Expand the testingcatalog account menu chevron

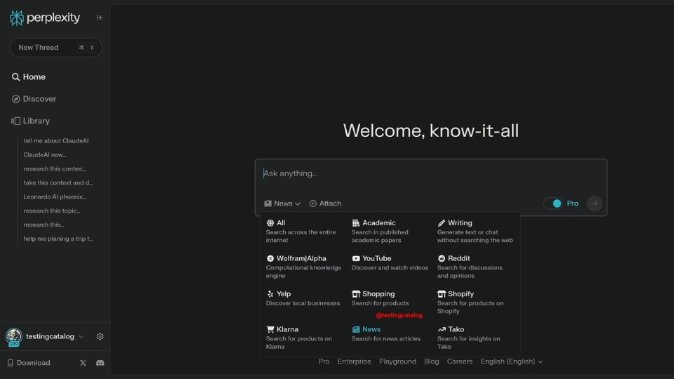[81, 337]
